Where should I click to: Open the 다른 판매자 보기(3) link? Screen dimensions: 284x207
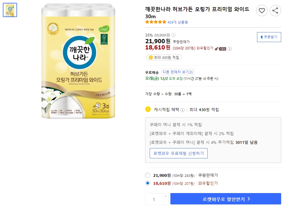pos(177,72)
